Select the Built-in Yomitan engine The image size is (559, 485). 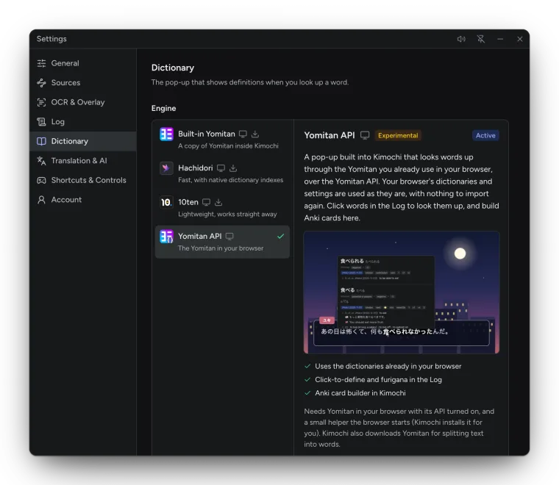click(x=222, y=139)
